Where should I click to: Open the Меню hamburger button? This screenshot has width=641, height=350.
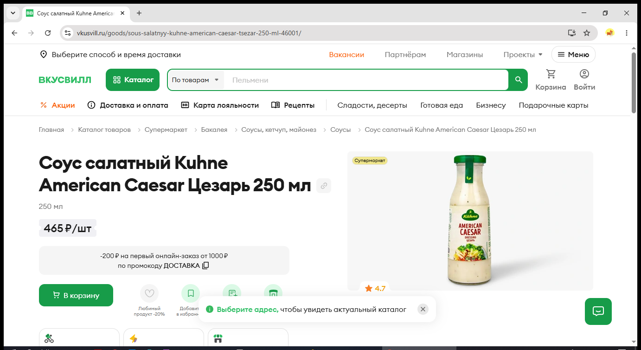click(x=573, y=55)
